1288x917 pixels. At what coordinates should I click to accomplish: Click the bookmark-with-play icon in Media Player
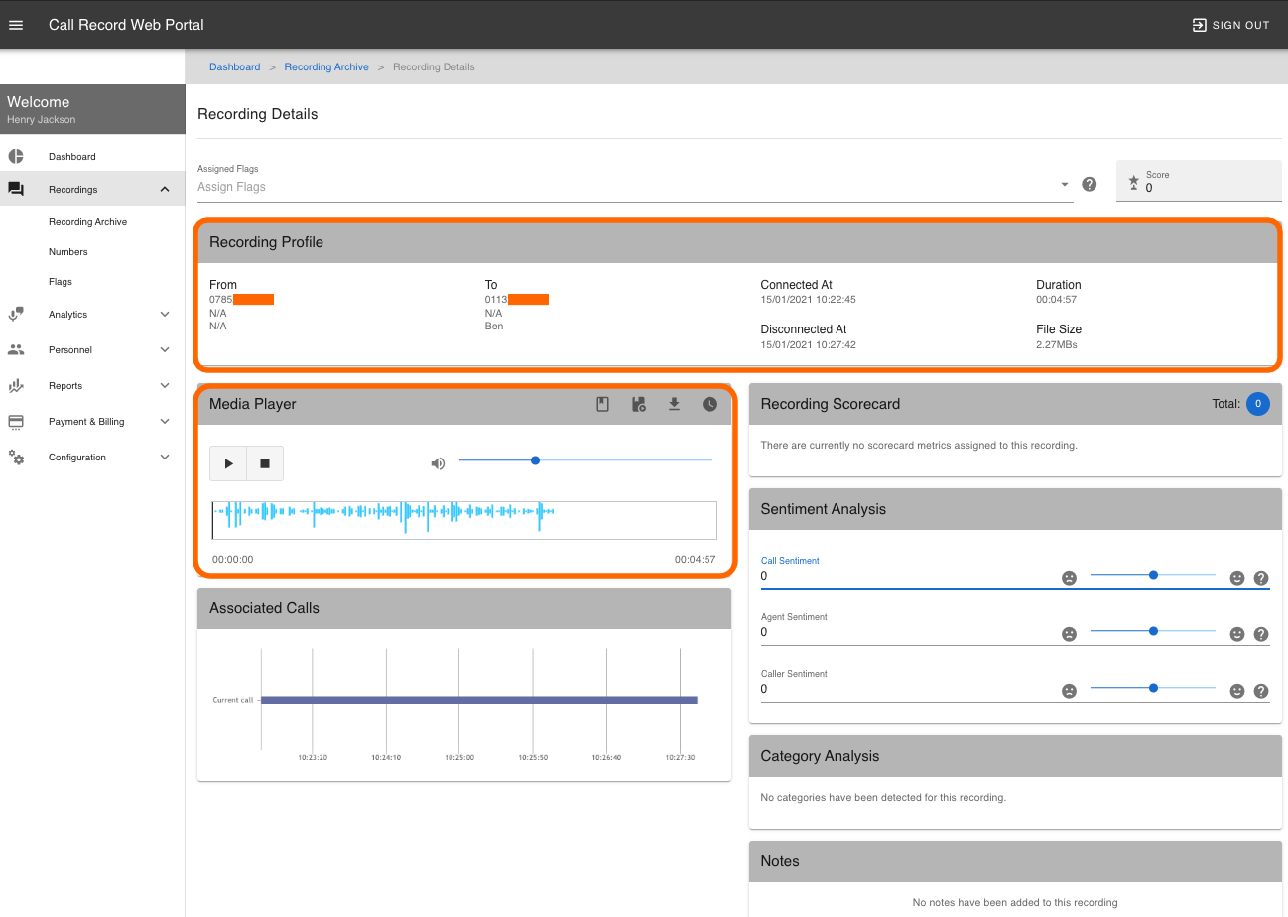[638, 404]
